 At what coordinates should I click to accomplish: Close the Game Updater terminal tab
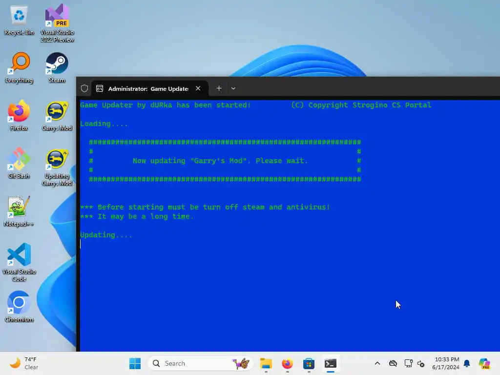198,88
